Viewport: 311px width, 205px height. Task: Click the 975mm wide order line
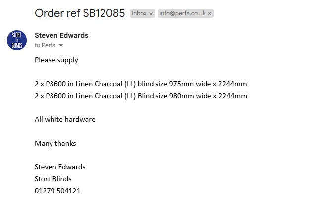[x=141, y=84]
